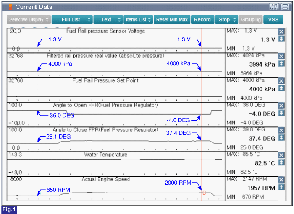Click the current value -4.0 DEG reading
This screenshot has height=214, width=294.
coord(262,114)
